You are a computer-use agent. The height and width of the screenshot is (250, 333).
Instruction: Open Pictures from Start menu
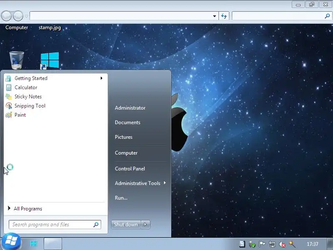[124, 137]
